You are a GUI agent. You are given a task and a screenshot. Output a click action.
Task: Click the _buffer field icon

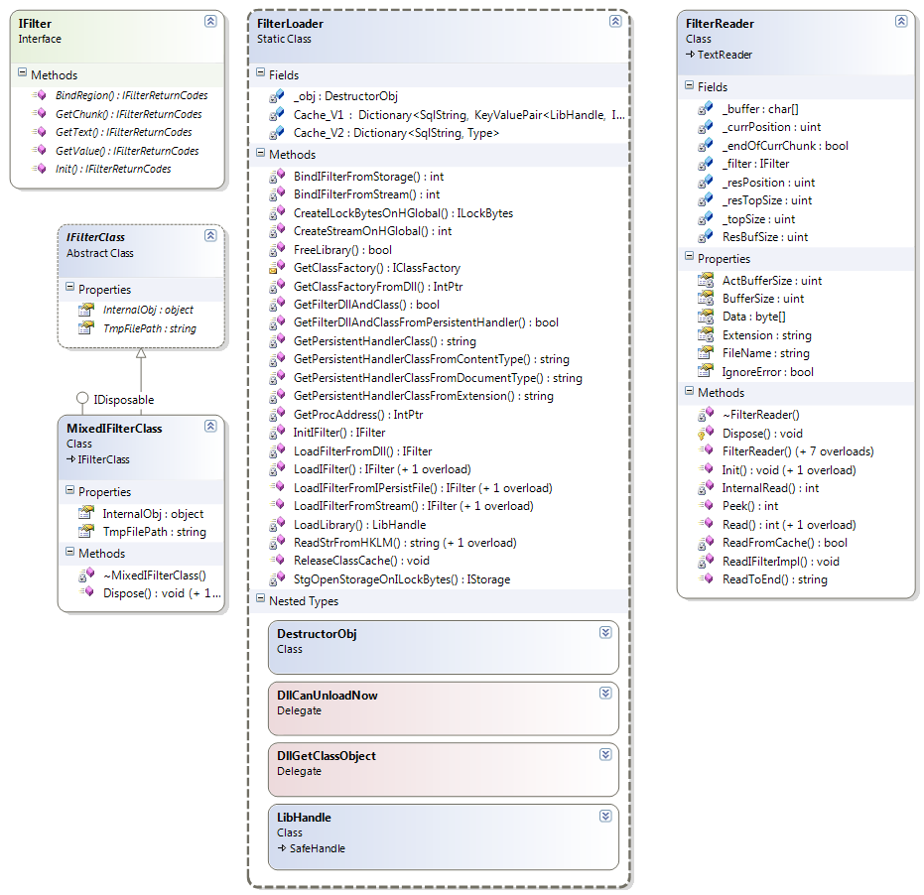pyautogui.click(x=706, y=108)
